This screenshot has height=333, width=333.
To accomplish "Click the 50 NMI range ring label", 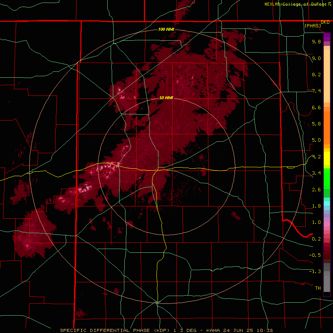I will click(x=166, y=98).
